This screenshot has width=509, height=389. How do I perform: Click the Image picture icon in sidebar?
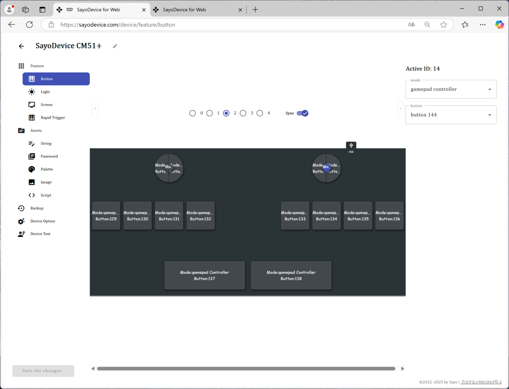pyautogui.click(x=32, y=182)
